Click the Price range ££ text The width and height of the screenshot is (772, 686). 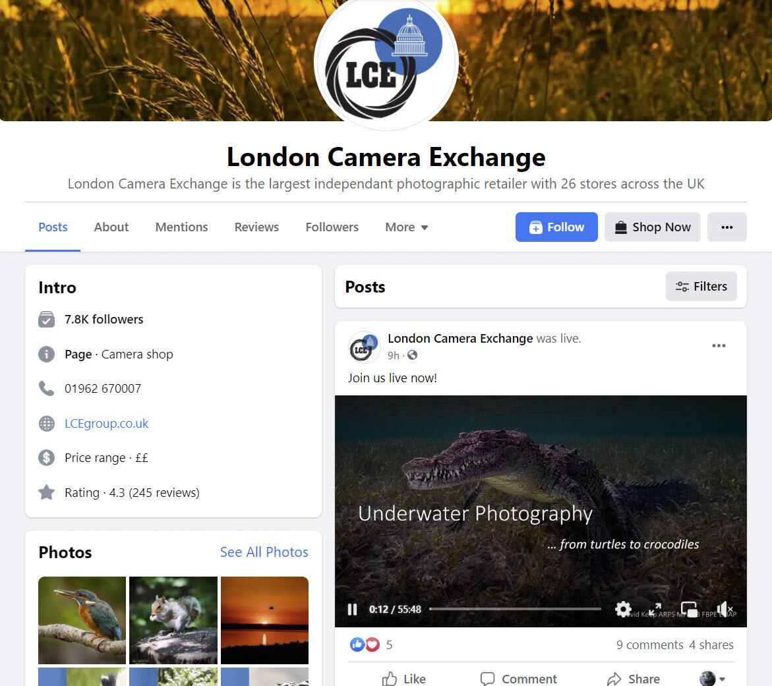[x=106, y=457]
